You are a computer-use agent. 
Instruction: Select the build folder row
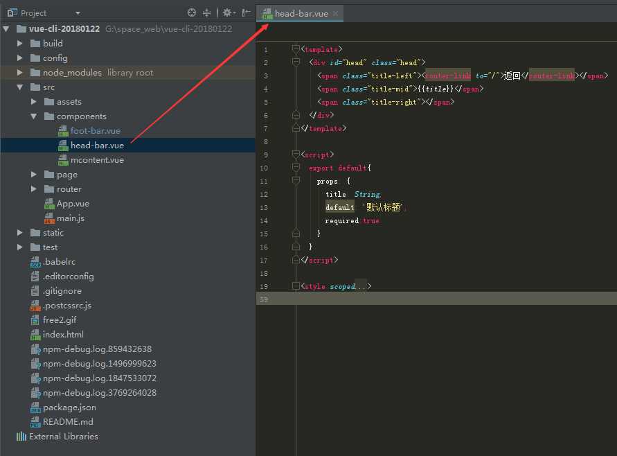coord(128,44)
